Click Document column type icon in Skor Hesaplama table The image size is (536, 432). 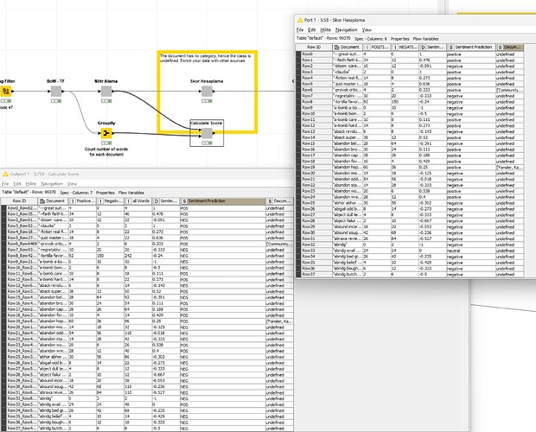click(336, 48)
